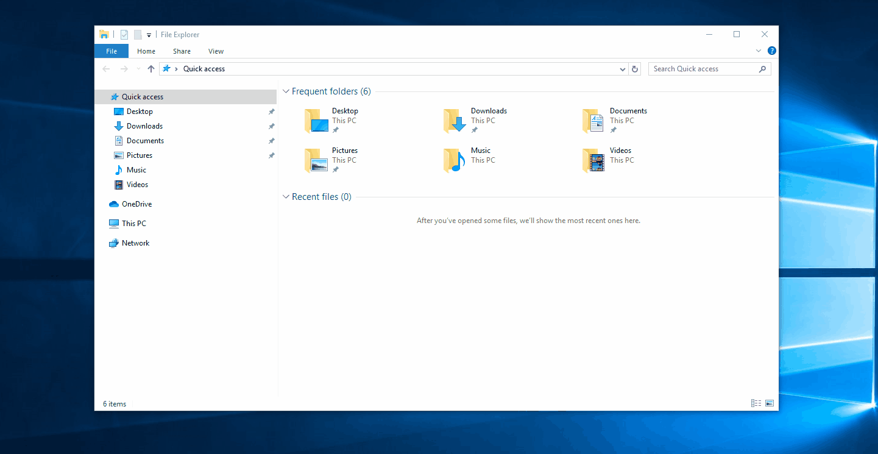Click the New folder quick access icon
Screen dimensions: 878x454
(x=138, y=35)
